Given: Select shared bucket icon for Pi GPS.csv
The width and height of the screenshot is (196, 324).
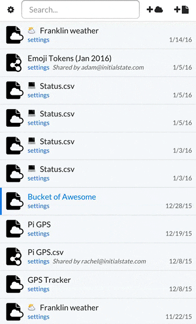Looking at the screenshot, I should [14, 257].
